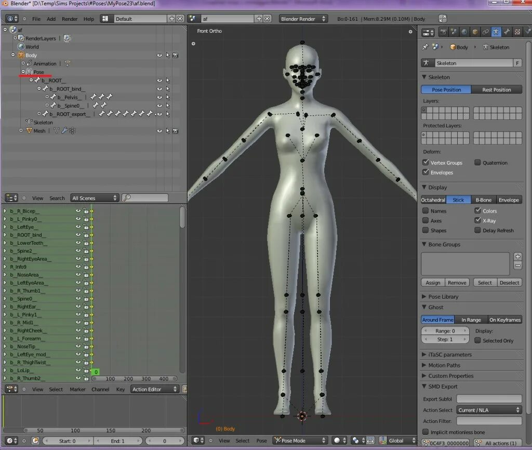Set bone display to Octahedral
Screen dimensions: 532x450
(433, 200)
